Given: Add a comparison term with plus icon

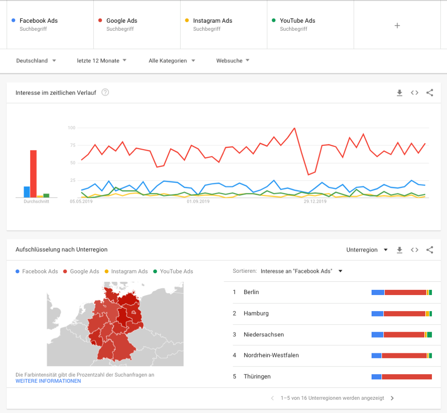Looking at the screenshot, I should 397,26.
